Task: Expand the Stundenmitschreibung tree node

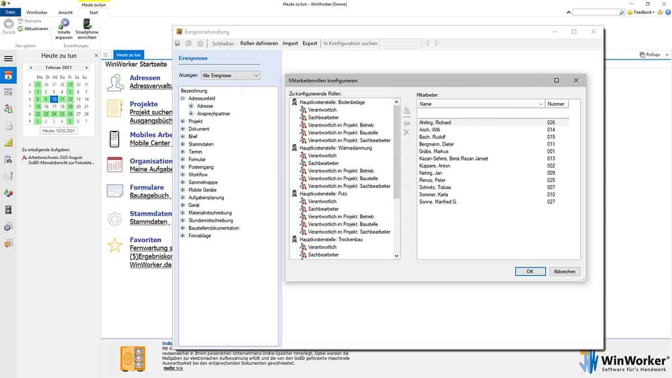Action: (183, 221)
